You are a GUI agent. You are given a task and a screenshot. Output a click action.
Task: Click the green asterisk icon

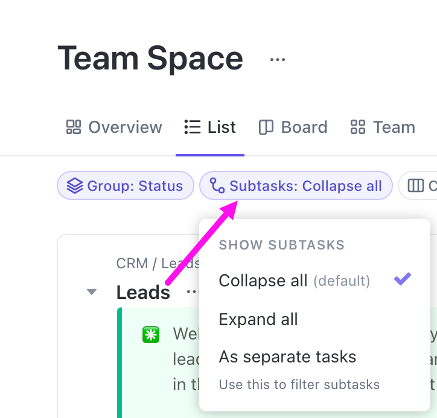(x=150, y=335)
